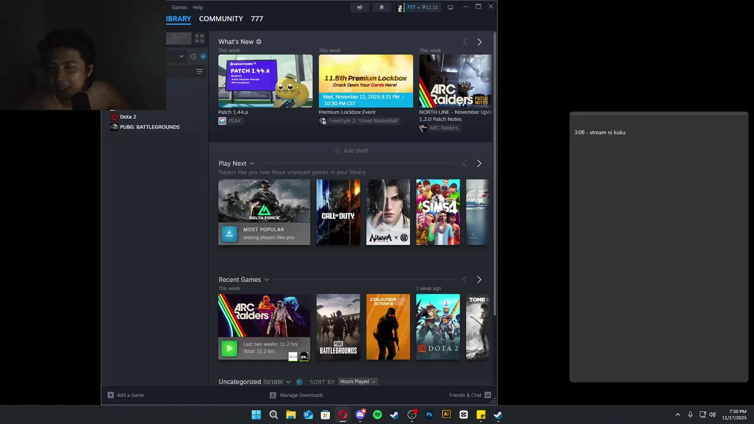Launch Photoshop from the taskbar
754x424 pixels.
pos(429,415)
